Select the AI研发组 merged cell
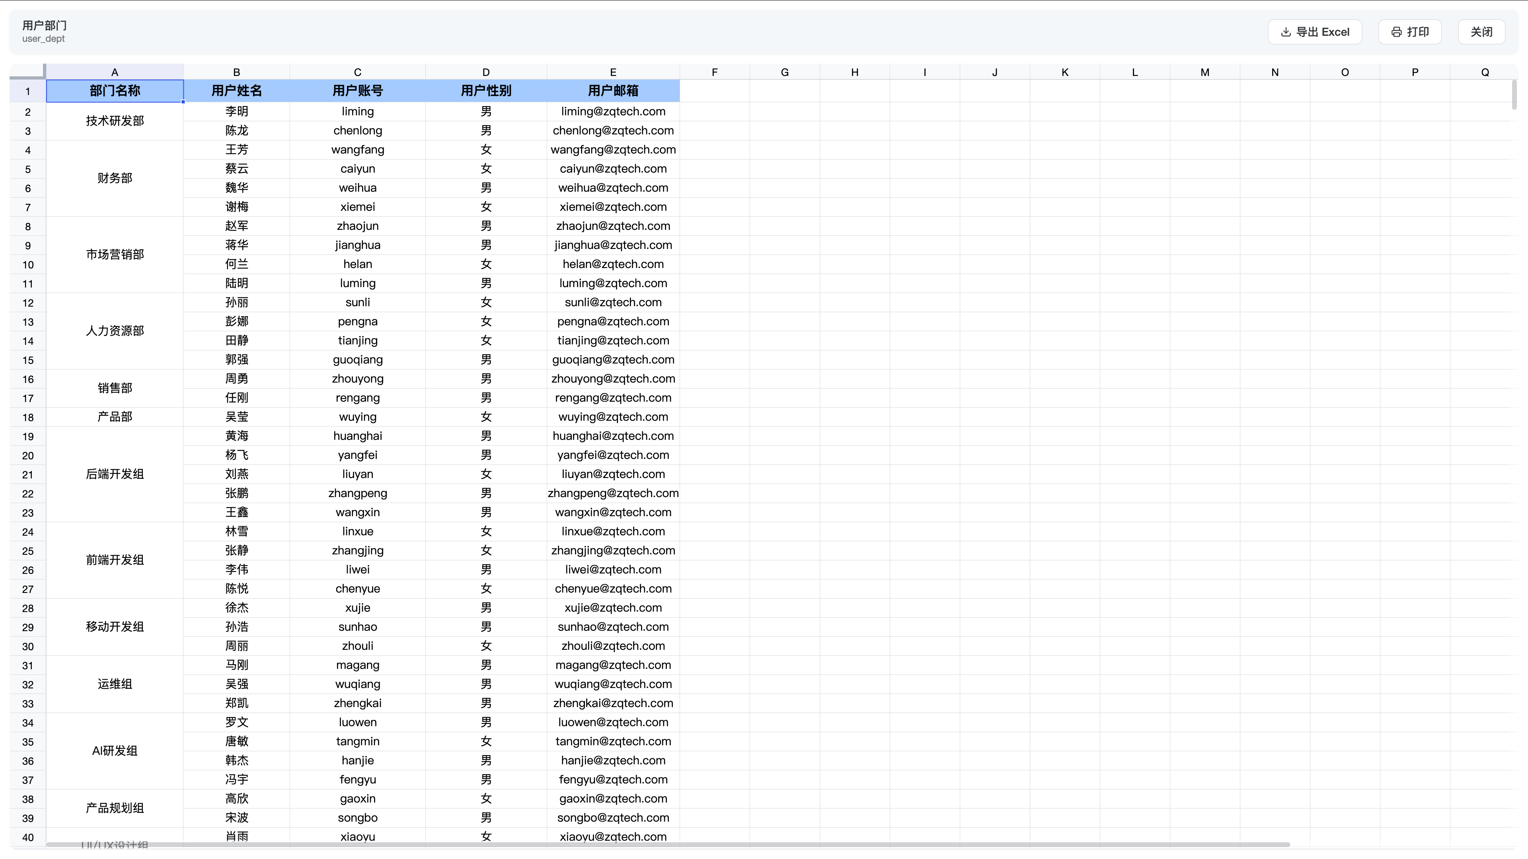The width and height of the screenshot is (1528, 859). tap(115, 751)
